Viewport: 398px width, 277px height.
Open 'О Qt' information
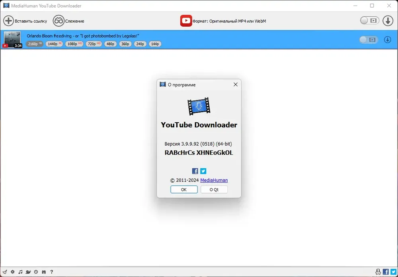(214, 189)
